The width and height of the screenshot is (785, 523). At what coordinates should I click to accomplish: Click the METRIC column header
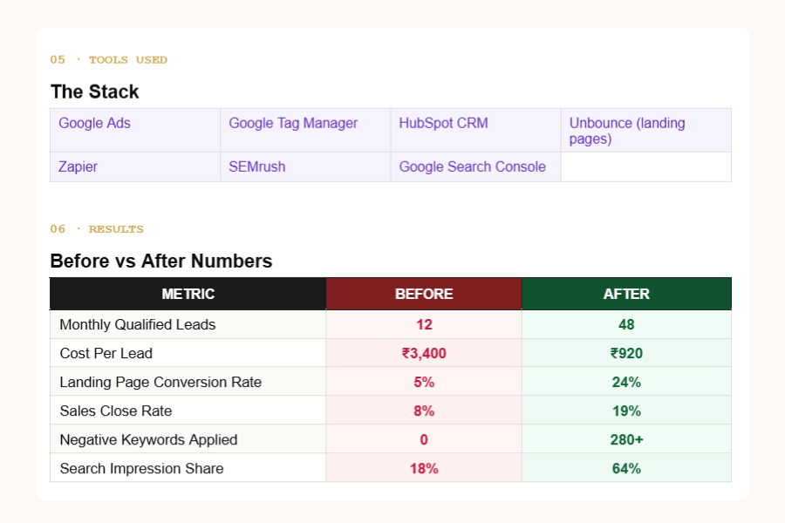coord(188,294)
